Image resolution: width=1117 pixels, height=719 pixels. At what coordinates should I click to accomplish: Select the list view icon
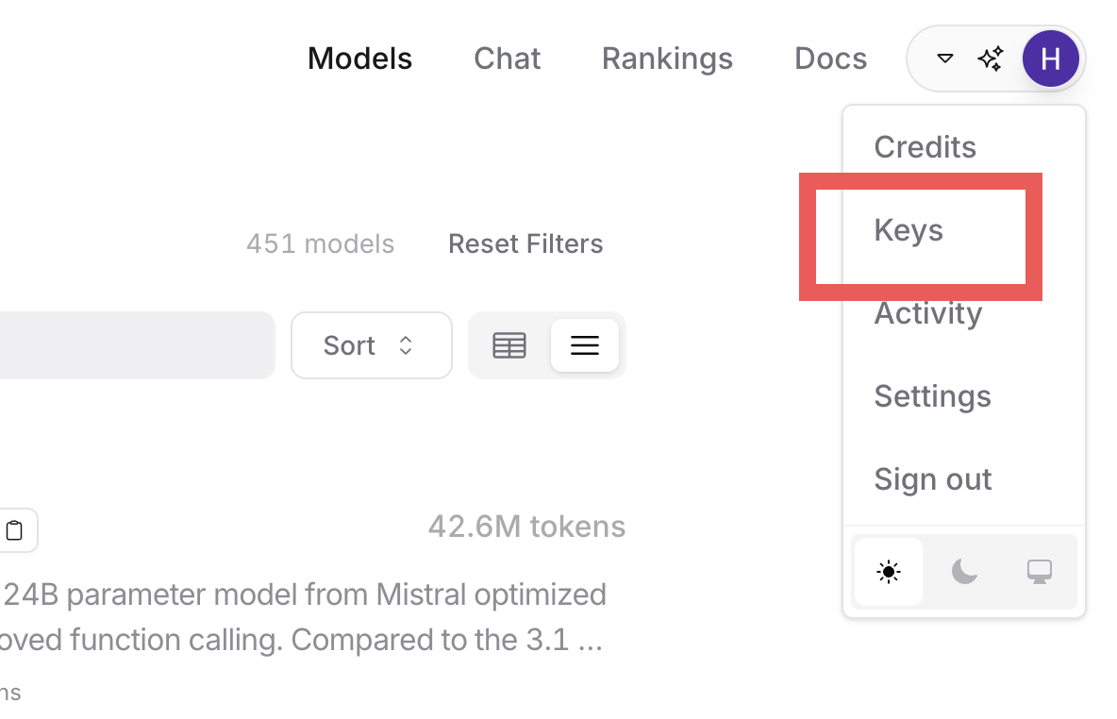pos(585,345)
